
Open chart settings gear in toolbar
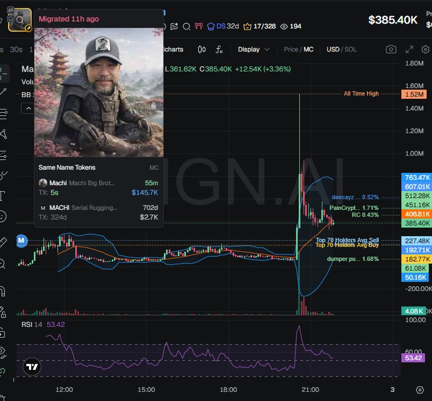(426, 49)
